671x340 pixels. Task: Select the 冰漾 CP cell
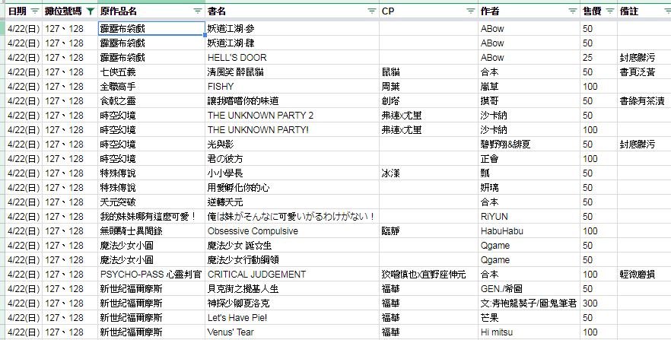click(x=428, y=173)
